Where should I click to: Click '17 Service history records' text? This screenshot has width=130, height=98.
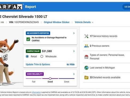point(104,36)
